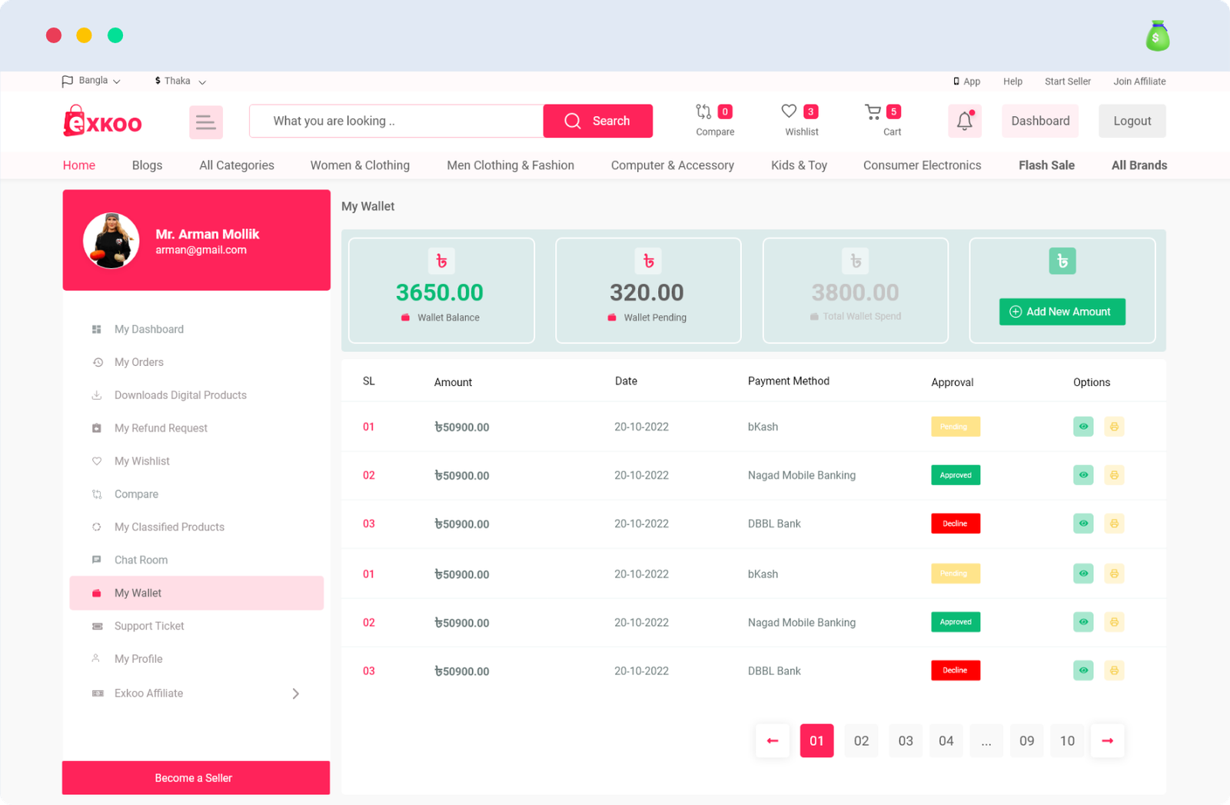
Task: View details of the second bKash pending transaction
Action: 1083,574
